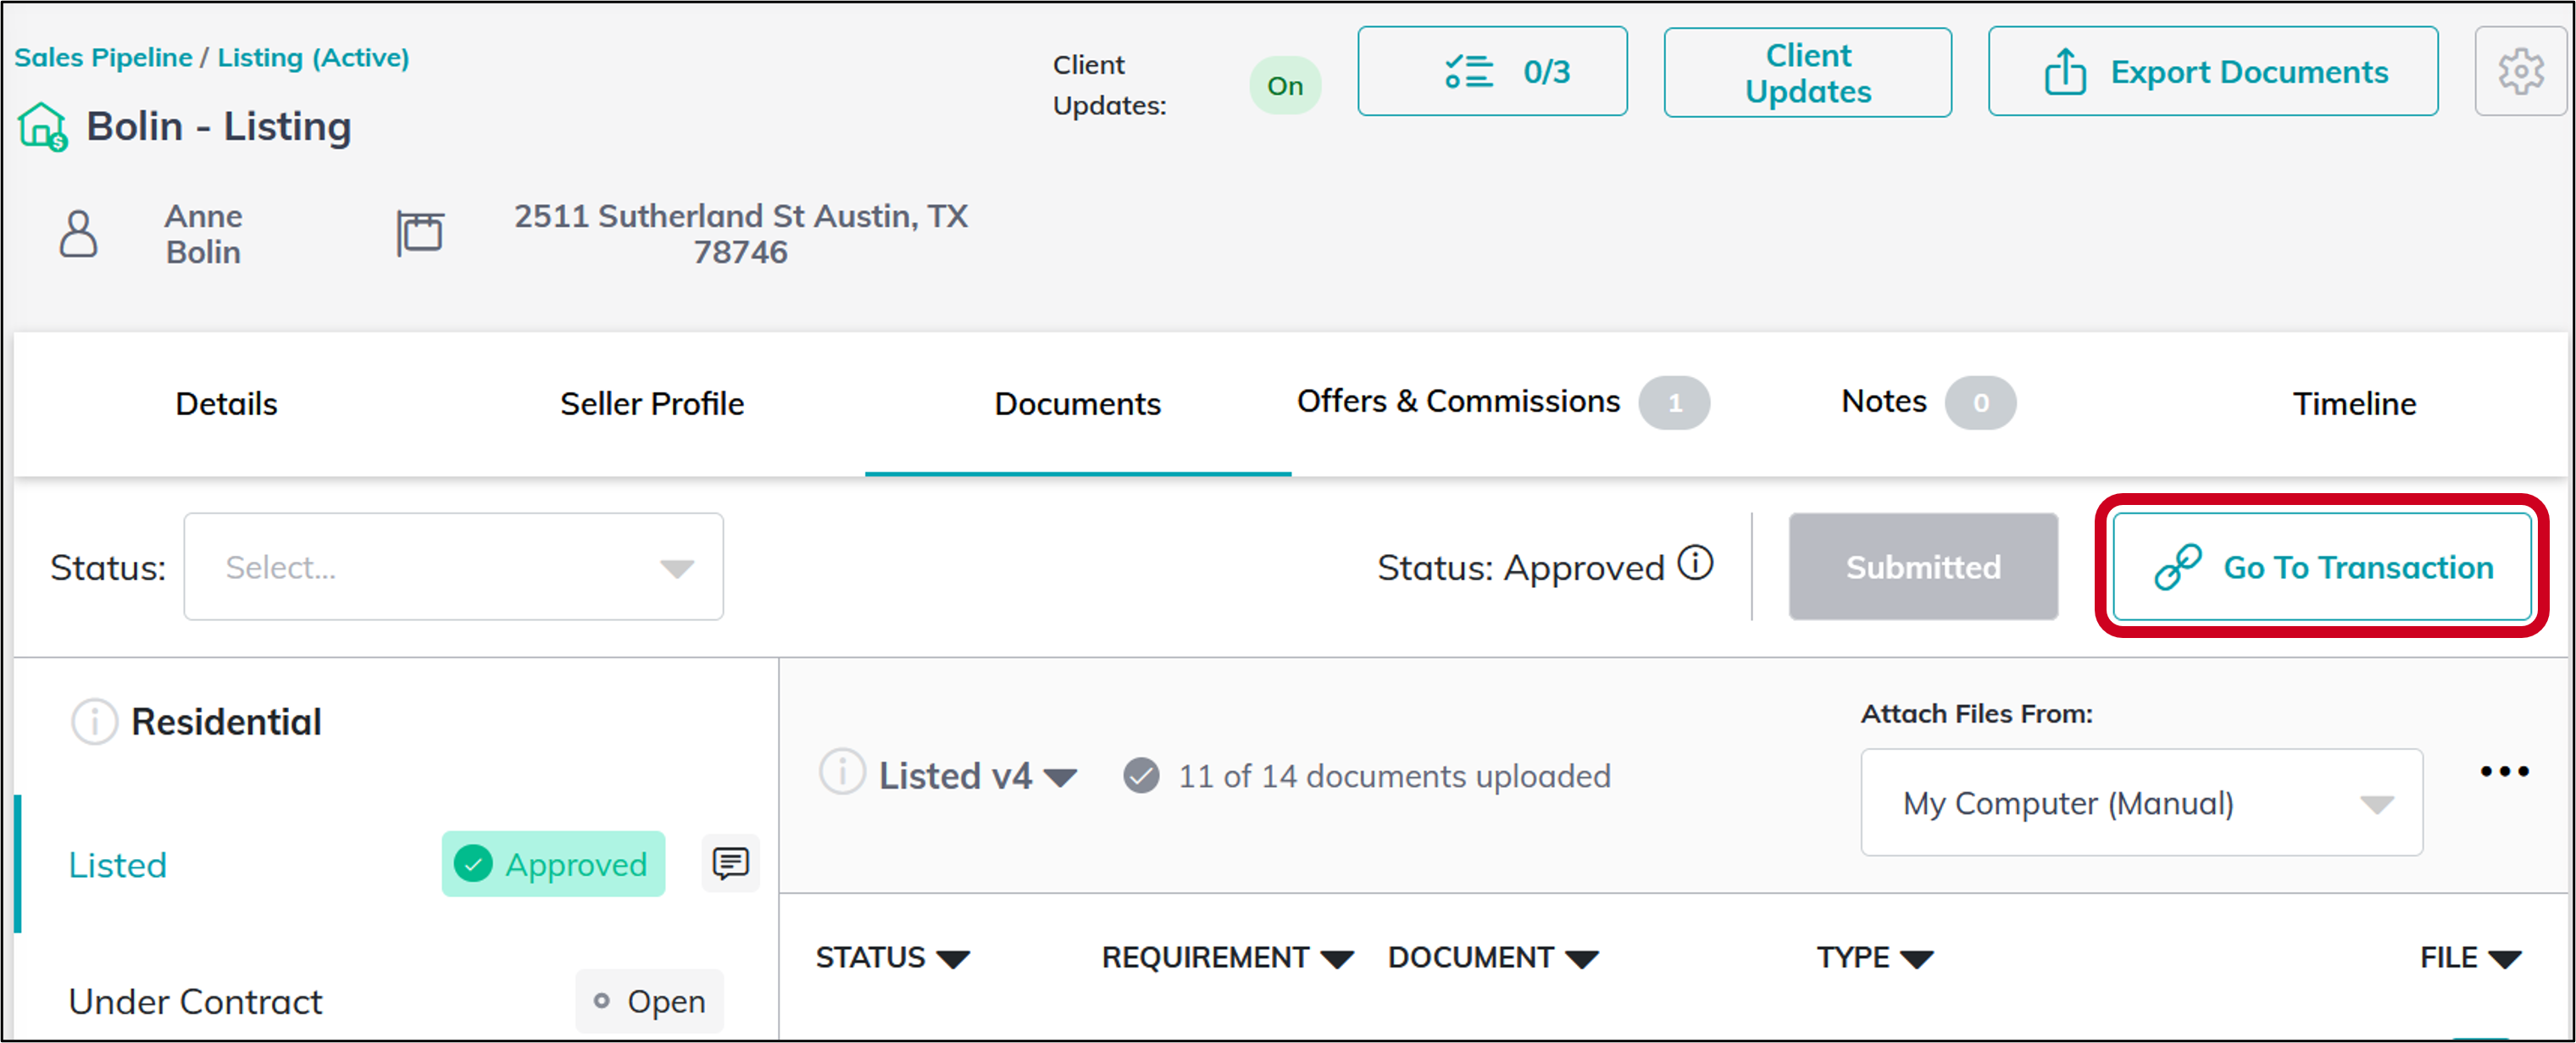The width and height of the screenshot is (2576, 1043).
Task: Click the comment bubble beside the Approved badge
Action: 729,863
